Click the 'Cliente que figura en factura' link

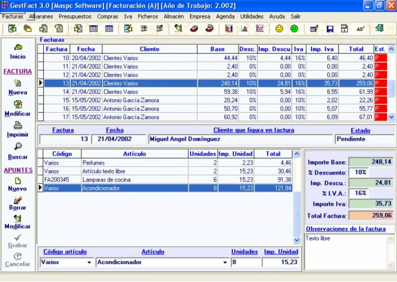[x=254, y=130]
